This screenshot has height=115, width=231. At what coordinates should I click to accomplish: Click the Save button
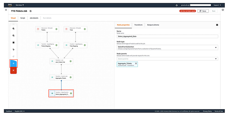[203, 11]
